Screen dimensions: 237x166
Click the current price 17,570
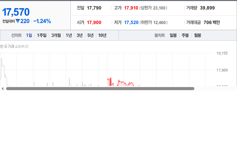16,12
